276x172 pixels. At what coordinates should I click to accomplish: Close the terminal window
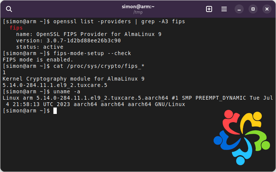pos(267,9)
